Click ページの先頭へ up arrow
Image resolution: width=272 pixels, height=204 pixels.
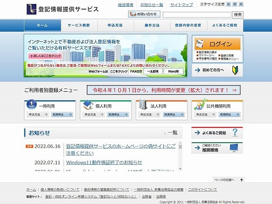tap(241, 180)
